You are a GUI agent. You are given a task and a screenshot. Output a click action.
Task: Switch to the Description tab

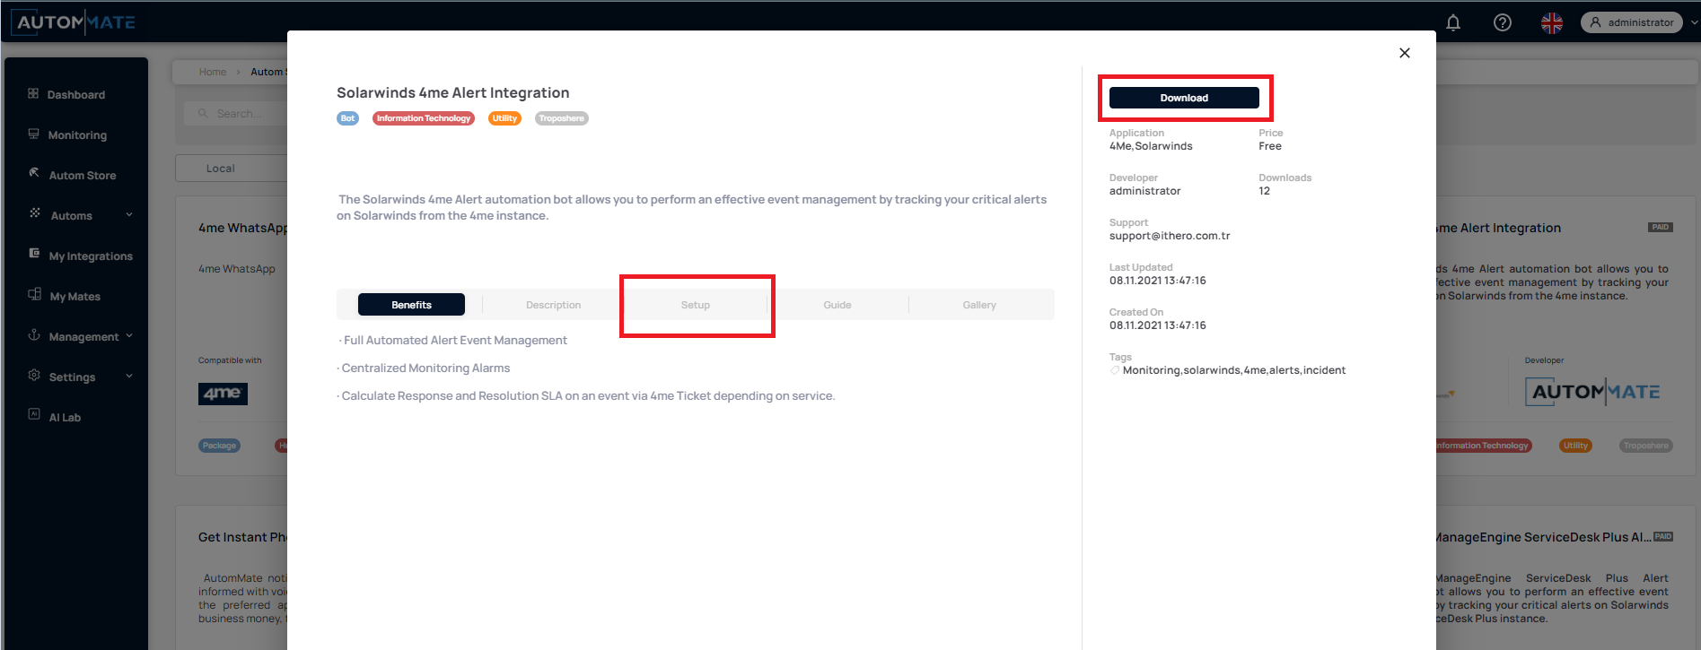click(553, 305)
